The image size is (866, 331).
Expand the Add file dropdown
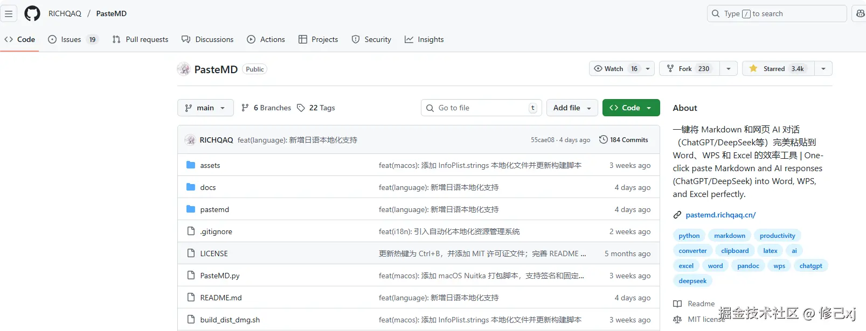coord(572,108)
